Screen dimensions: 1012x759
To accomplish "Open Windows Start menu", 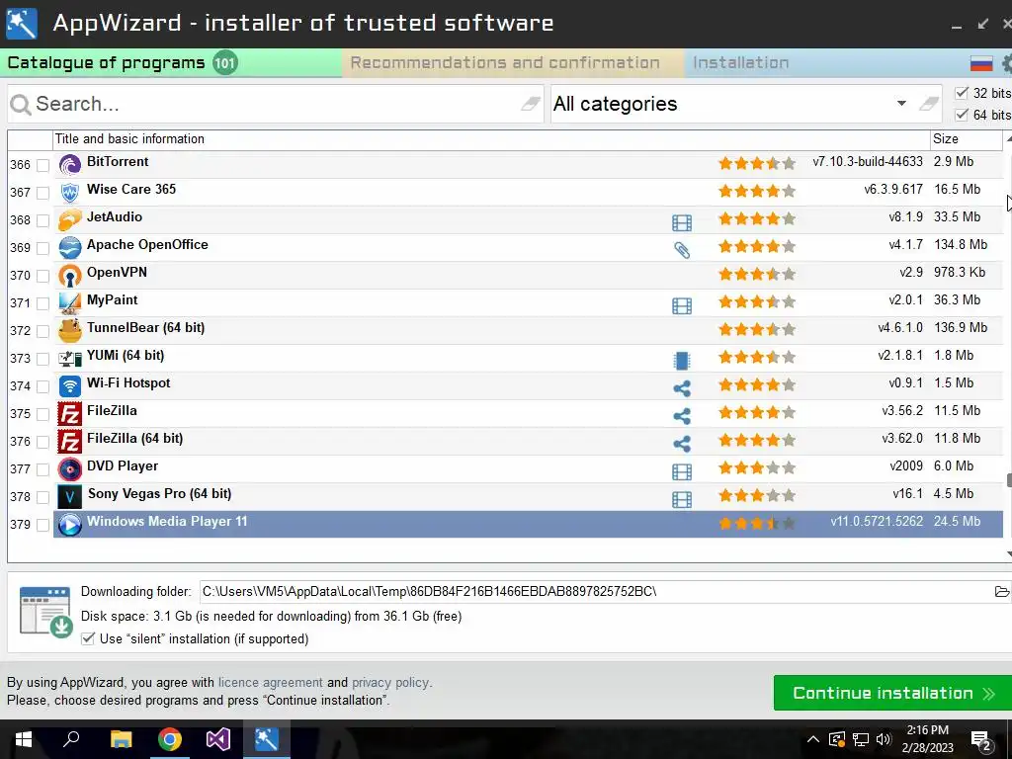I will pyautogui.click(x=24, y=739).
